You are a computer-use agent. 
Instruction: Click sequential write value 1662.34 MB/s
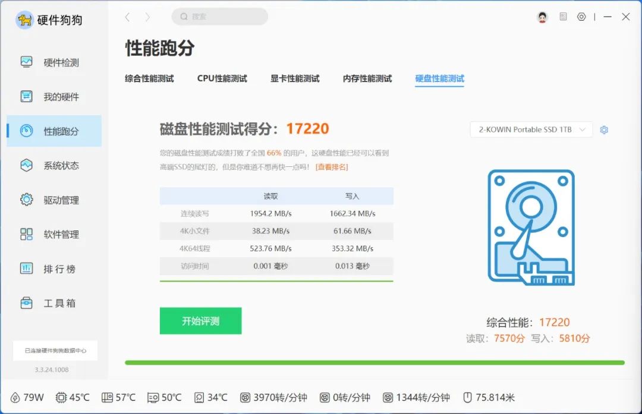pos(352,214)
